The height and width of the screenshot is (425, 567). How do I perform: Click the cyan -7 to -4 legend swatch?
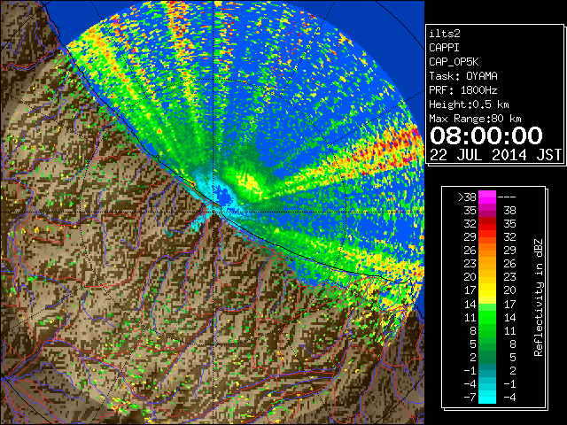487,397
